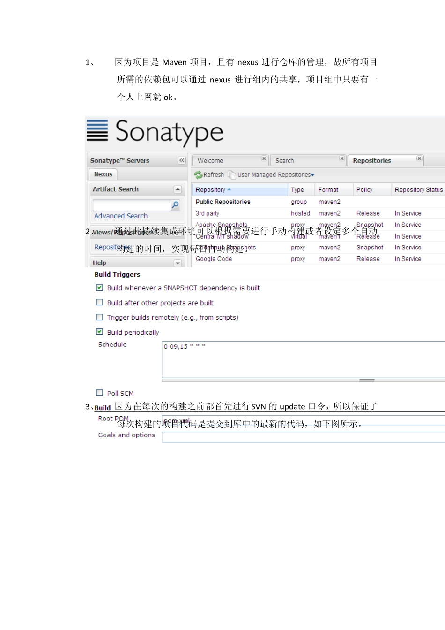Toggle Build periodically checkbox

[x=99, y=331]
